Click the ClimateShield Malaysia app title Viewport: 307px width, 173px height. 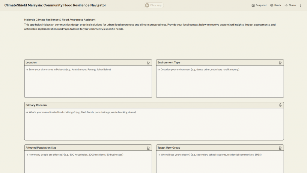tap(55, 5)
